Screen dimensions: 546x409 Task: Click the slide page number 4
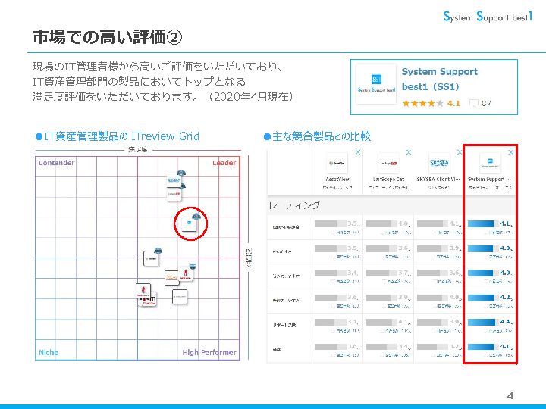click(510, 396)
